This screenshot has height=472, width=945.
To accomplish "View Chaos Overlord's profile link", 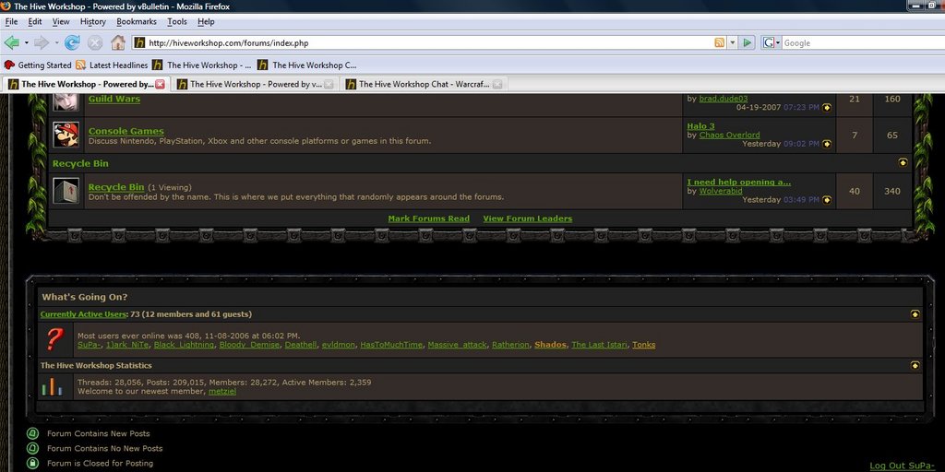I will pos(729,135).
